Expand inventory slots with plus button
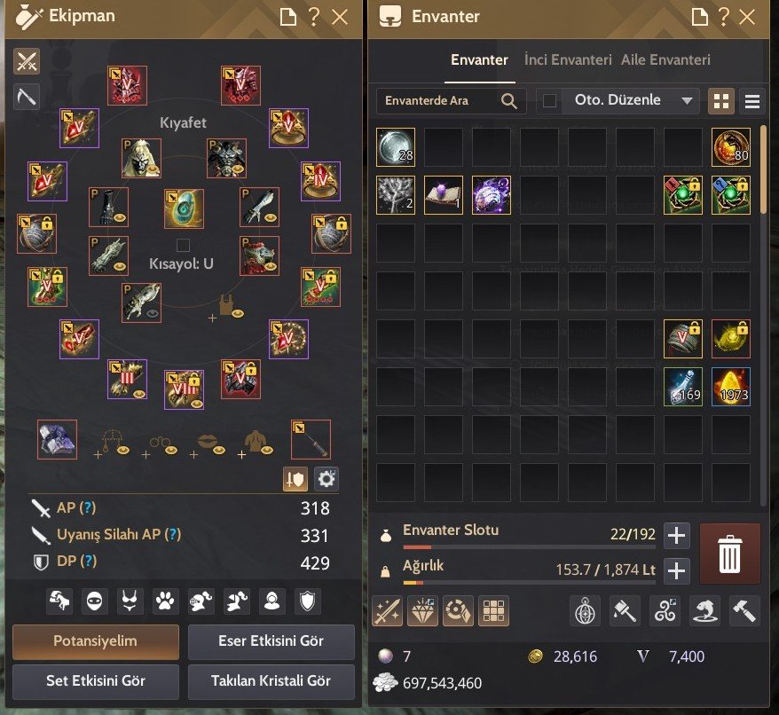 676,536
